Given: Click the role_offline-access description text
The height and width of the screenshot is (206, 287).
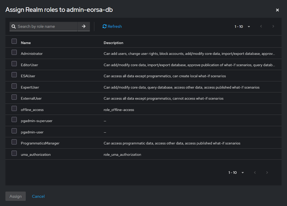Looking at the screenshot, I should (119, 110).
